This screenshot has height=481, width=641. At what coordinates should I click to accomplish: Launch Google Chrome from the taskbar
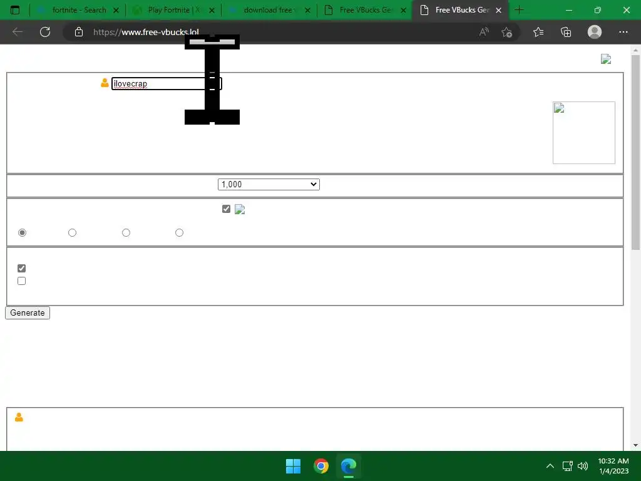pyautogui.click(x=321, y=466)
